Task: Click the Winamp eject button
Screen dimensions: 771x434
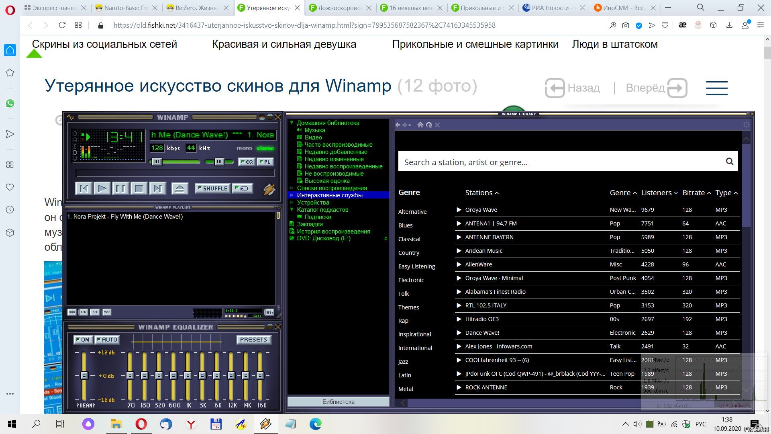Action: tap(180, 188)
